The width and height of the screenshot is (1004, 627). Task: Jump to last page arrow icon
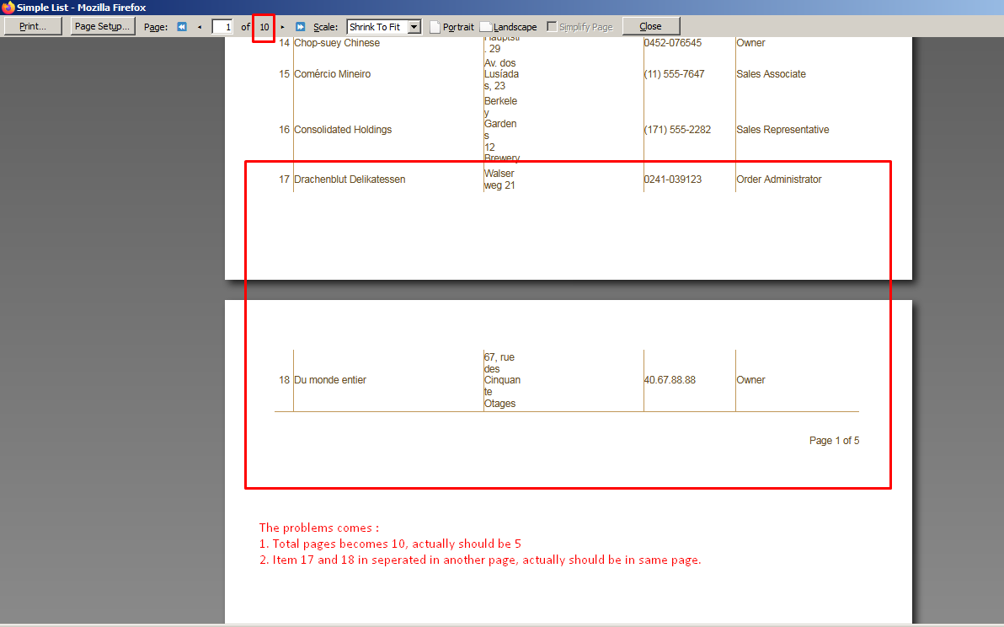click(300, 27)
